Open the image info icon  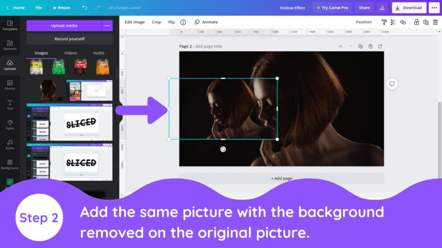click(x=183, y=22)
